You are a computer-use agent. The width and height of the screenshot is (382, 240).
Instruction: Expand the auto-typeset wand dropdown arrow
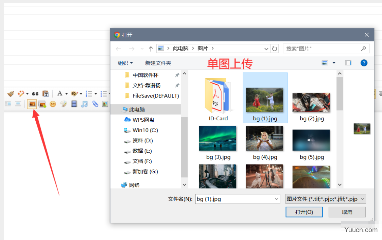pyautogui.click(x=27, y=94)
